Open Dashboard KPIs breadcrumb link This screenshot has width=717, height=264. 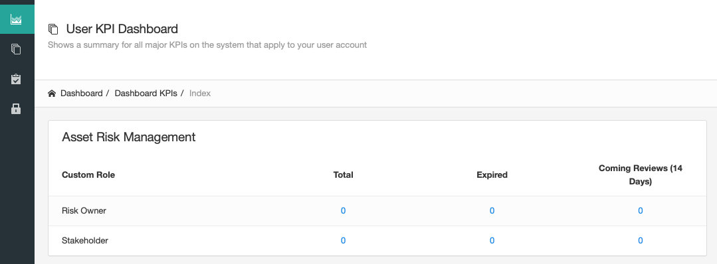(146, 93)
